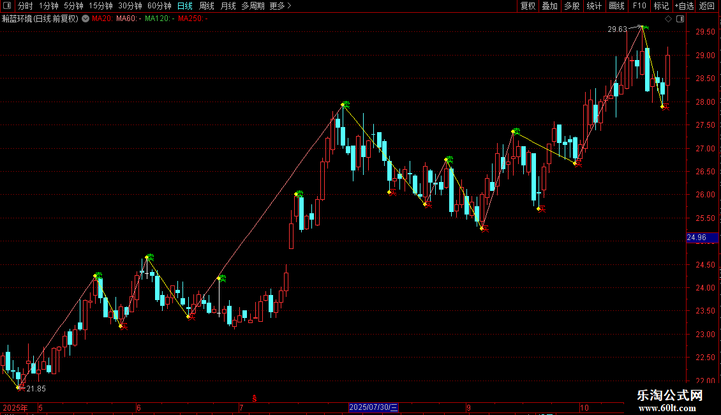Click the 28.50 price axis label
The width and height of the screenshot is (721, 415).
[x=705, y=79]
